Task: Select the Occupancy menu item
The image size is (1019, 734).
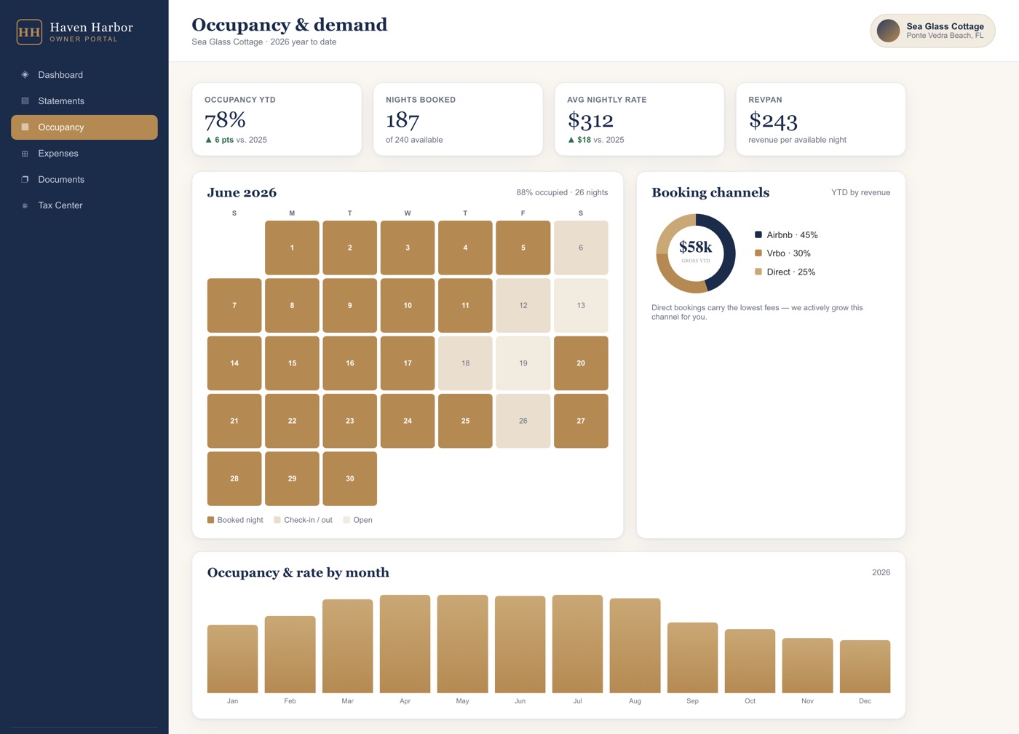Action: click(x=84, y=127)
